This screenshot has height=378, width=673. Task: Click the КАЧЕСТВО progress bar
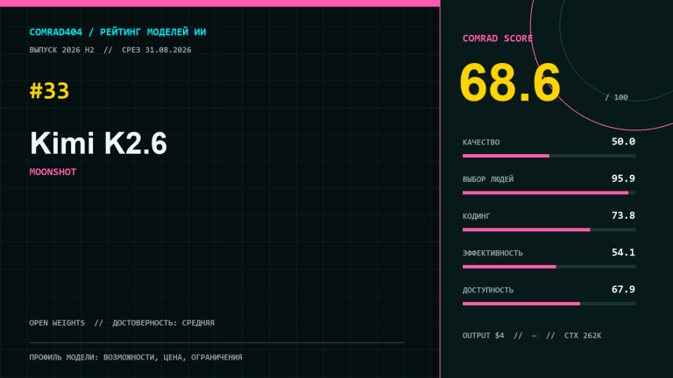pyautogui.click(x=549, y=156)
